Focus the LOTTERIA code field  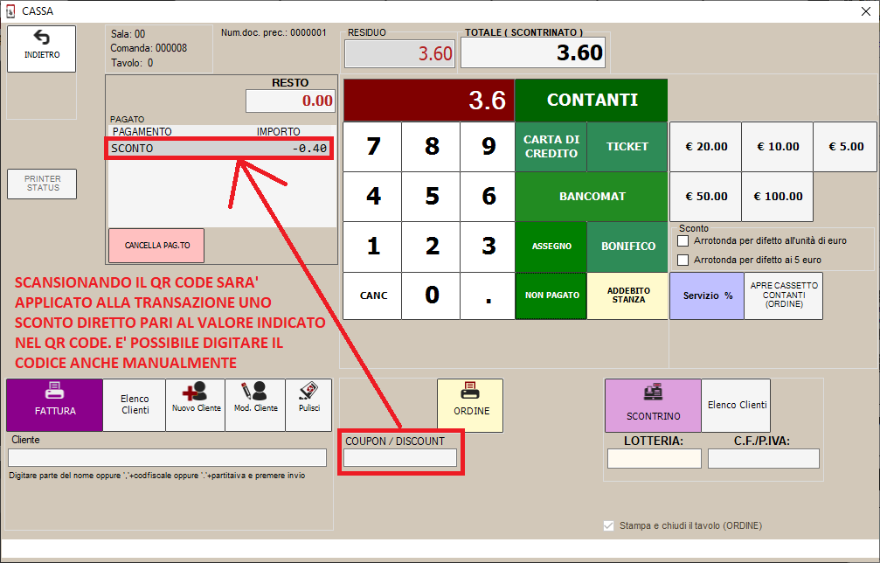[654, 458]
